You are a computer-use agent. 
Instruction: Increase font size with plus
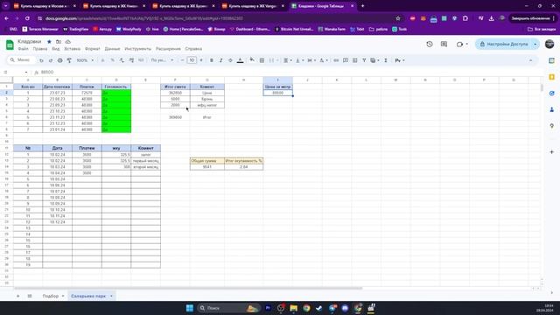201,60
